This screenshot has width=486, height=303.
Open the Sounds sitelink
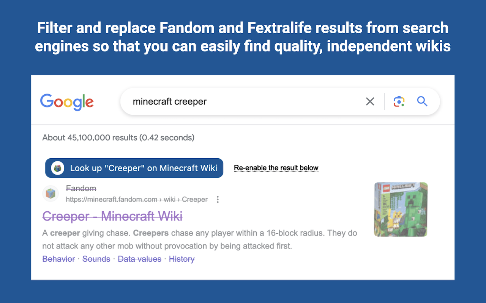pyautogui.click(x=96, y=259)
